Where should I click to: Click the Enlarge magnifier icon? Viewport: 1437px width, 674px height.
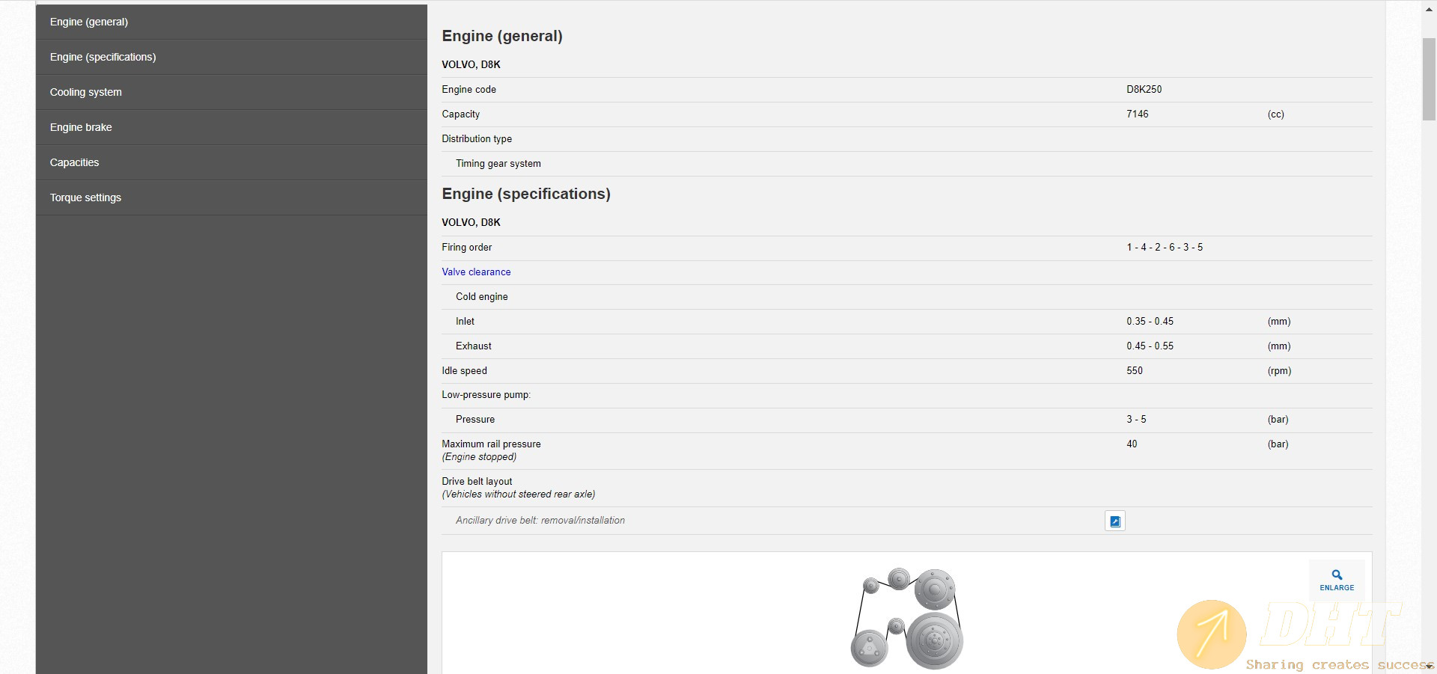pyautogui.click(x=1337, y=575)
